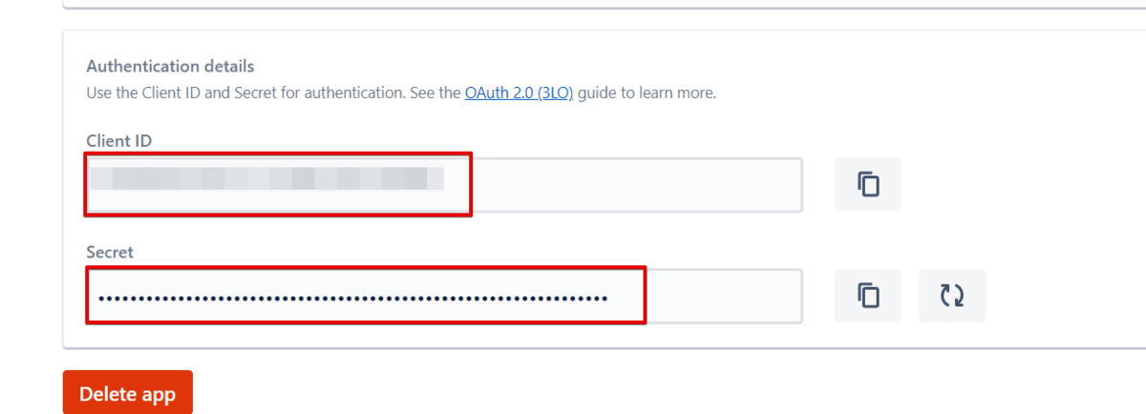Click the "Authentication details" heading

(170, 67)
